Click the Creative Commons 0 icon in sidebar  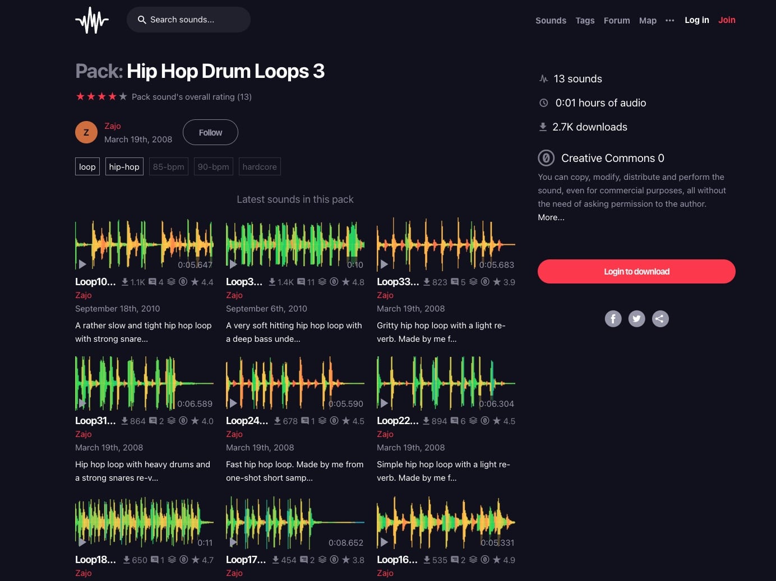tap(546, 158)
